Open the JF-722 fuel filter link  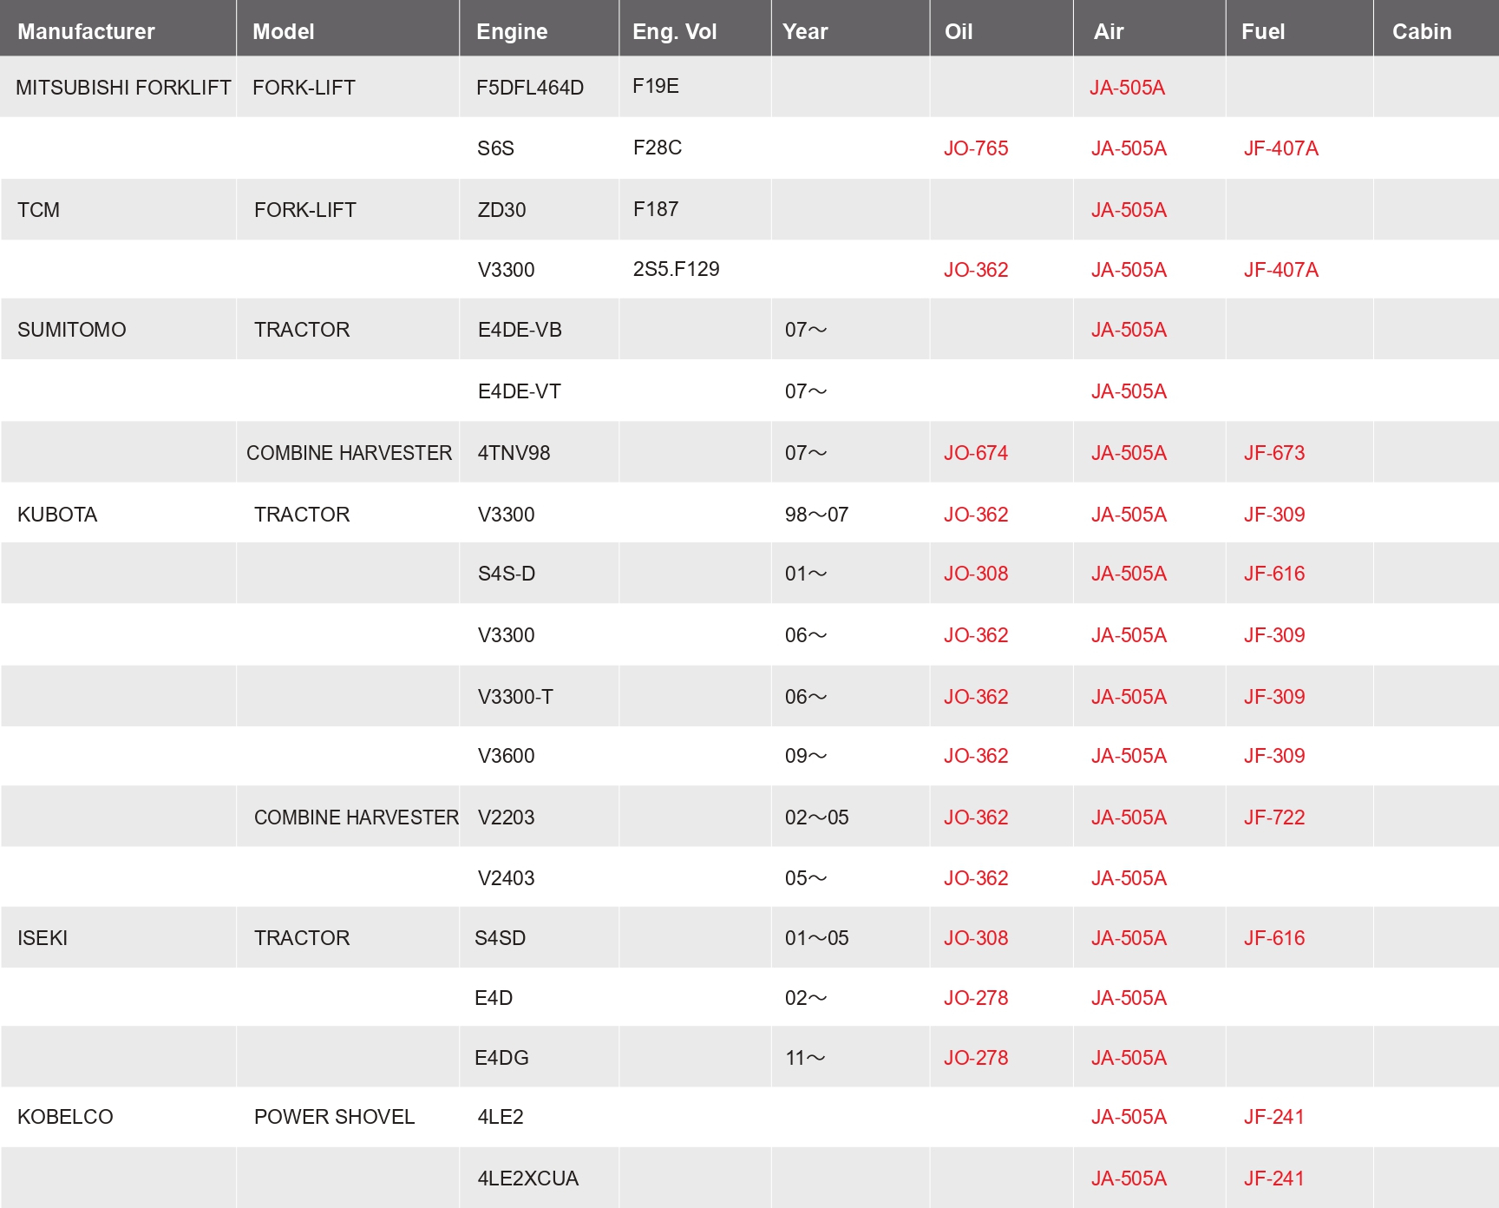coord(1273,817)
